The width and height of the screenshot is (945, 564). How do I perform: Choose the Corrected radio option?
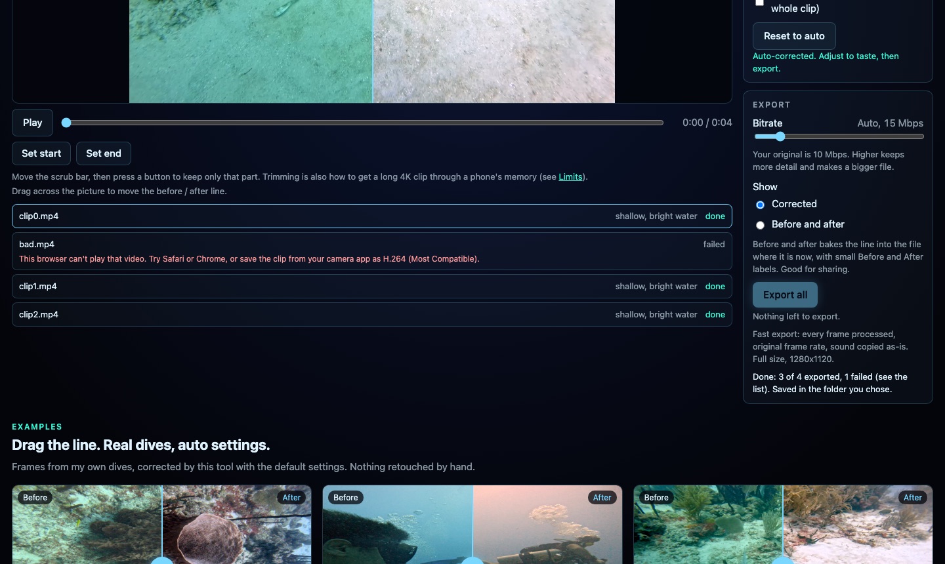click(x=760, y=205)
